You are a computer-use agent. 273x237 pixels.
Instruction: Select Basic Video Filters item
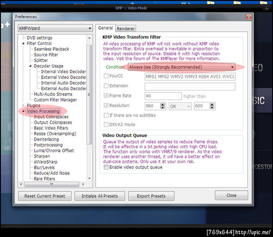pyautogui.click(x=51, y=128)
